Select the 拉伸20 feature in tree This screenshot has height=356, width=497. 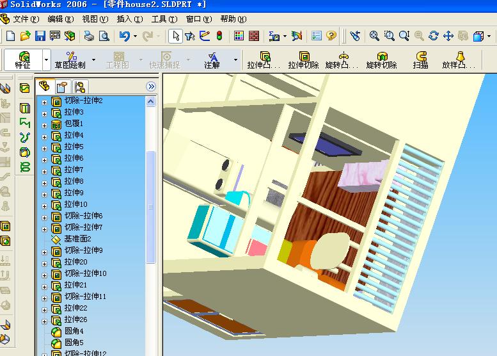coord(75,262)
